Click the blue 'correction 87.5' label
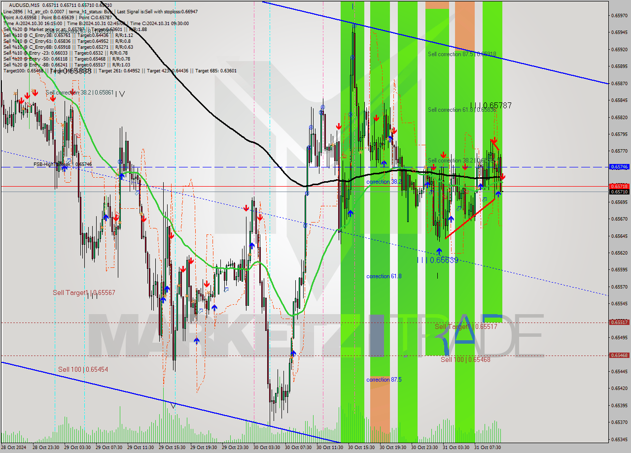Viewport: 631px width, 453px height. [384, 380]
